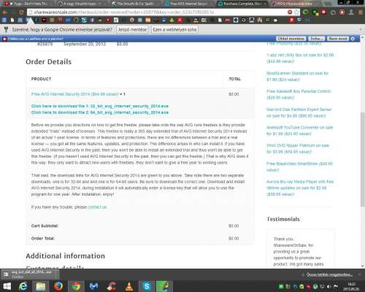Viewport: 365px width, 292px height.
Task: Open the Free AVG Internet Security 2014 product link
Action: (74, 94)
